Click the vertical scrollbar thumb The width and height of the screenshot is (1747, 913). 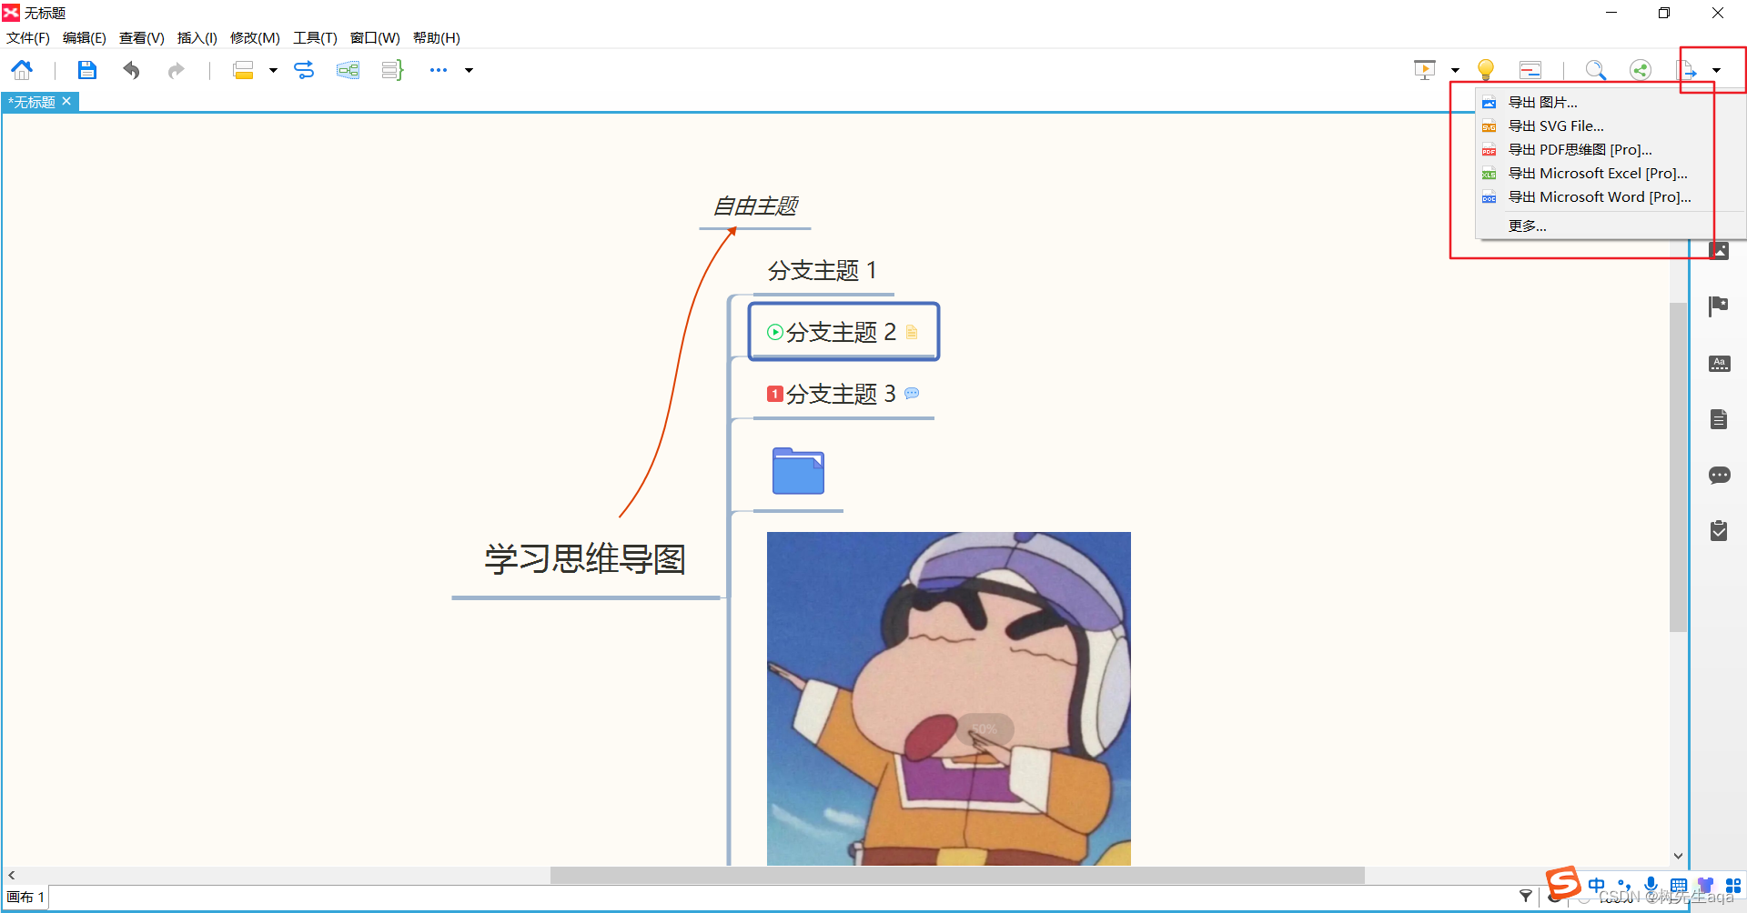(x=1679, y=467)
